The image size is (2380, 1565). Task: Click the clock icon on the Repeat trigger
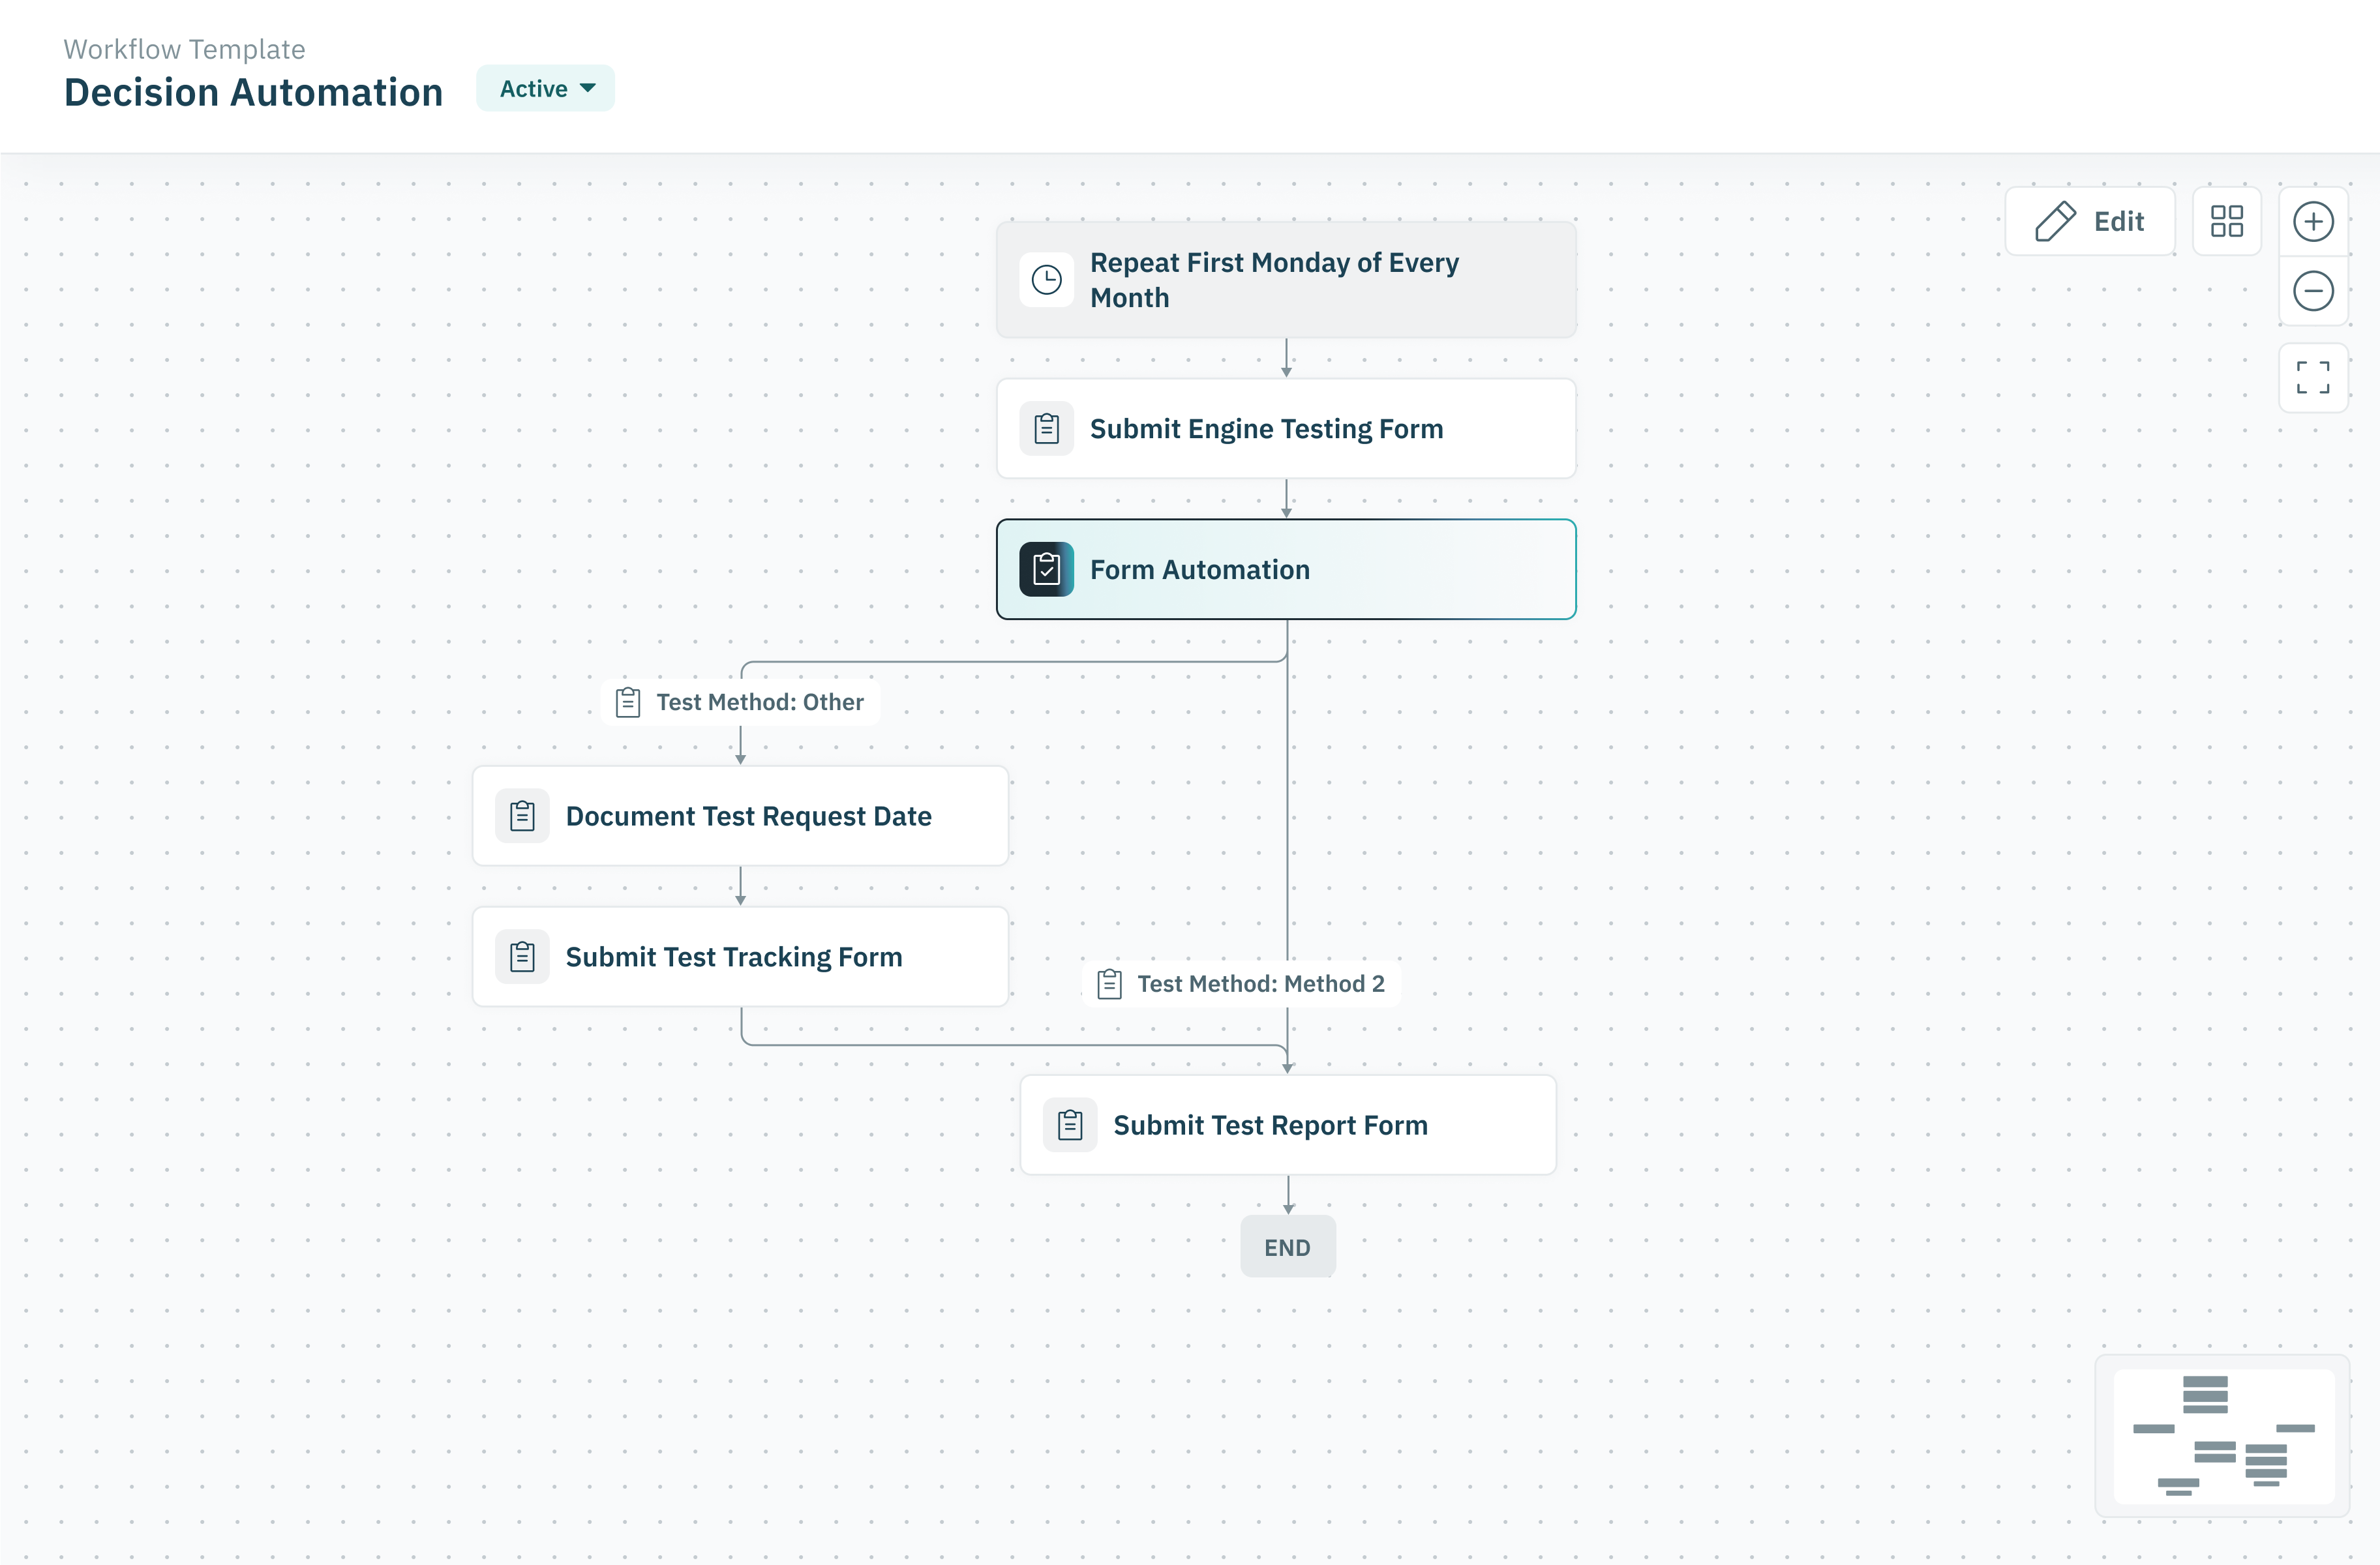[x=1046, y=280]
